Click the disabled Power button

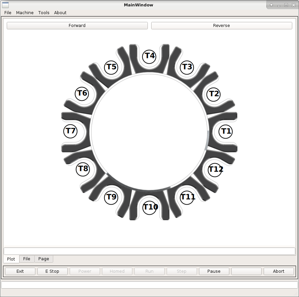(x=85, y=271)
